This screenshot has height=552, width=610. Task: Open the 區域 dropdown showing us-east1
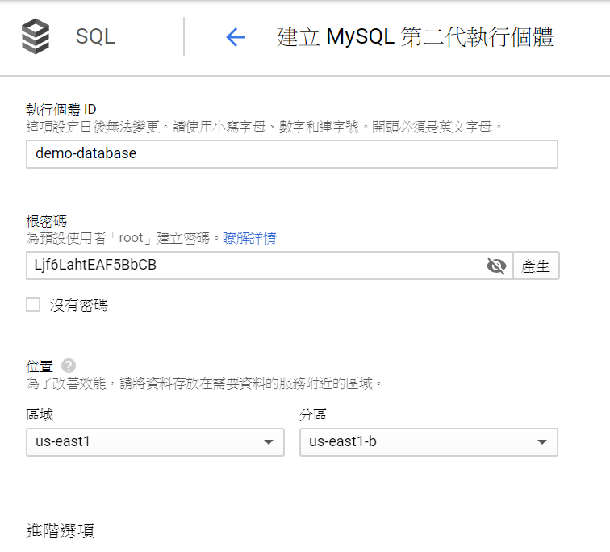coord(155,442)
